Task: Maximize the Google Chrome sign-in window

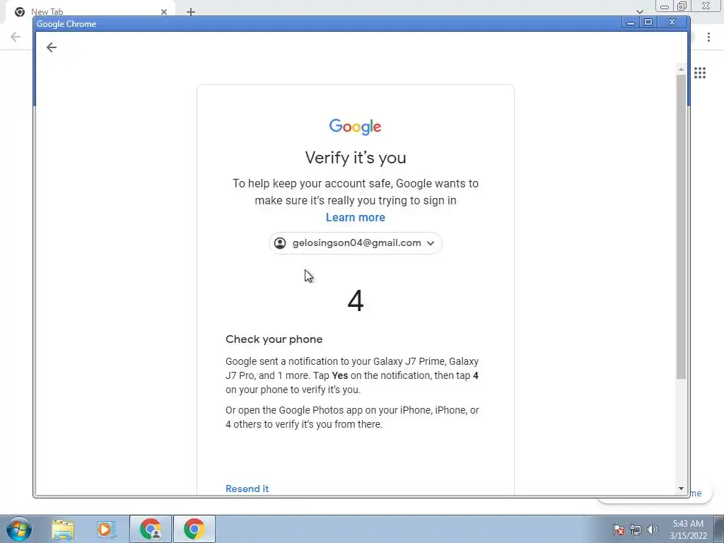Action: pyautogui.click(x=648, y=22)
